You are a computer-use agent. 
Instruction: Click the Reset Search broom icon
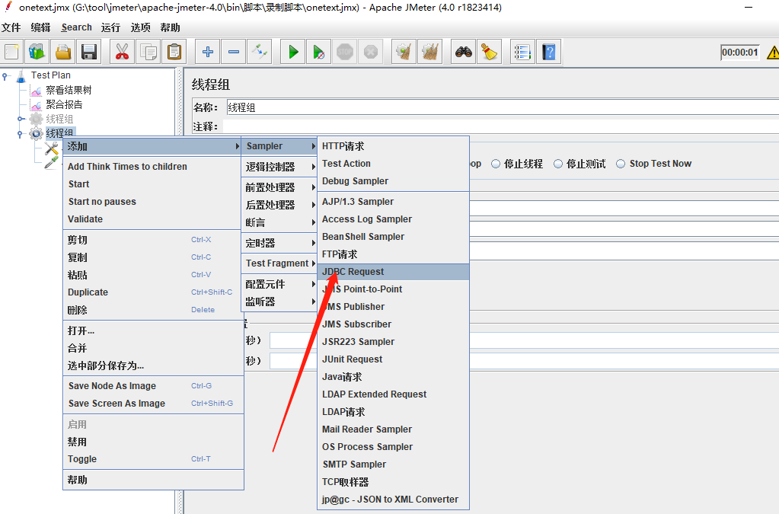pyautogui.click(x=489, y=52)
